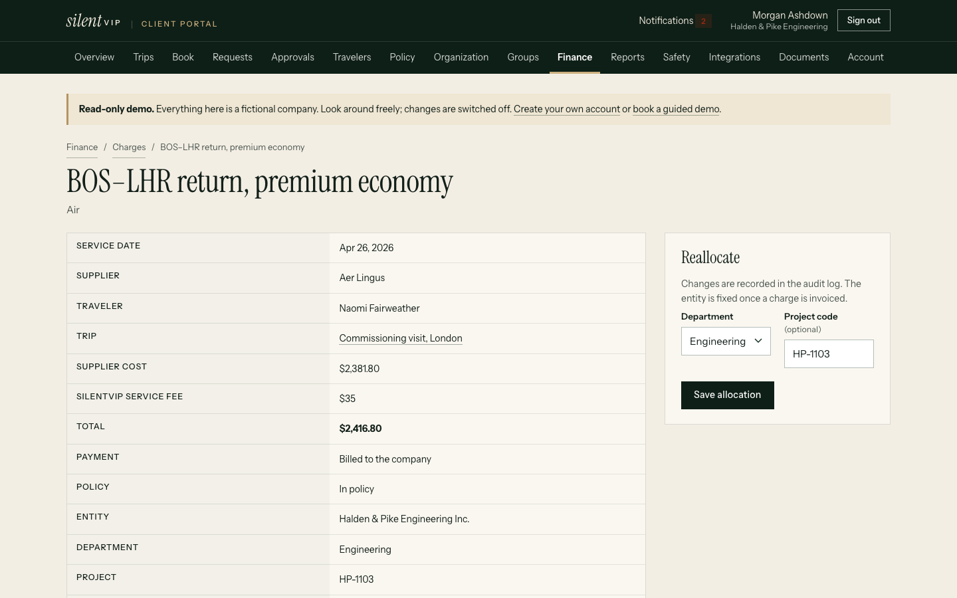Open the book a guided demo link
957x598 pixels.
(676, 109)
